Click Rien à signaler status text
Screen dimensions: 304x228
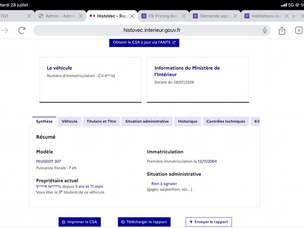point(164,184)
